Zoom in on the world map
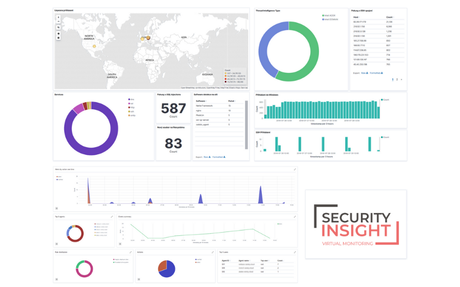Viewport: 460px width, 287px height. pyautogui.click(x=58, y=17)
